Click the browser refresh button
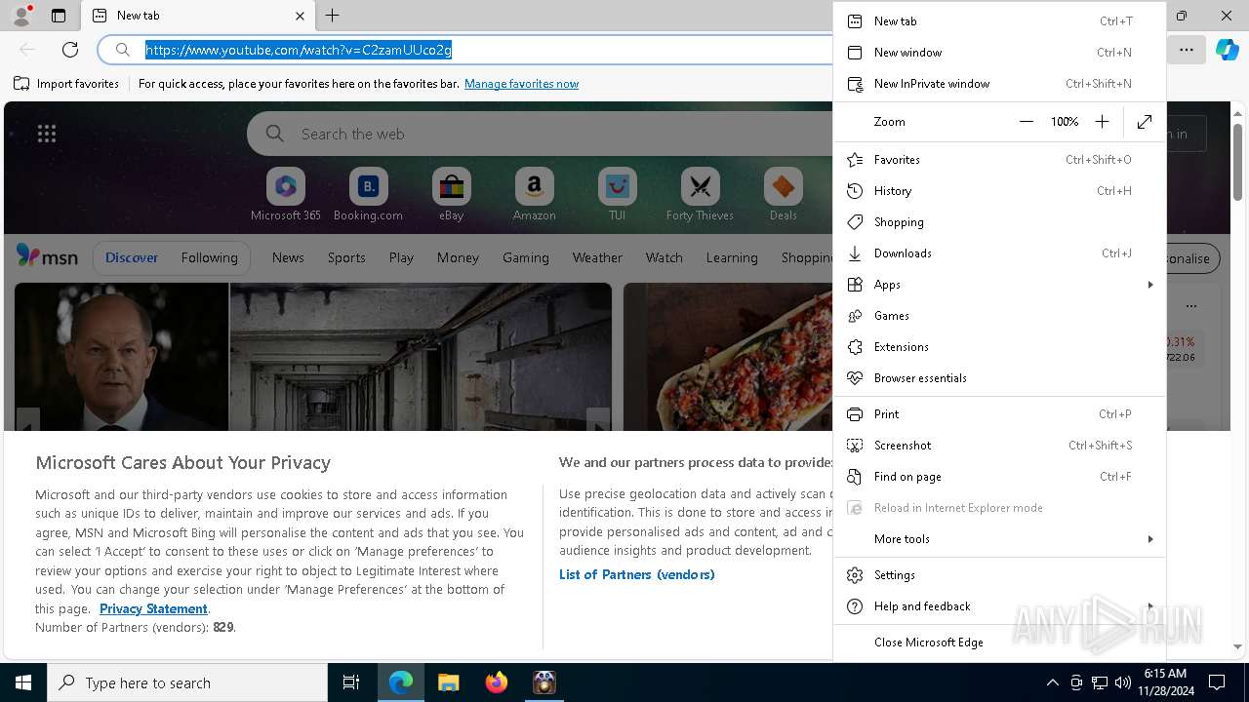 point(70,50)
